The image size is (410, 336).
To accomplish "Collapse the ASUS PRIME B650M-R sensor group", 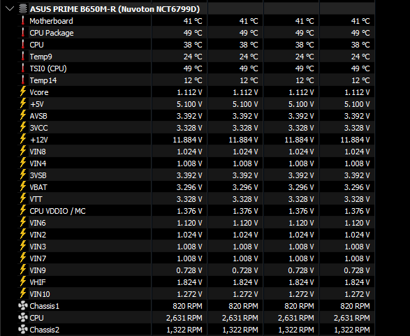I will (x=10, y=8).
